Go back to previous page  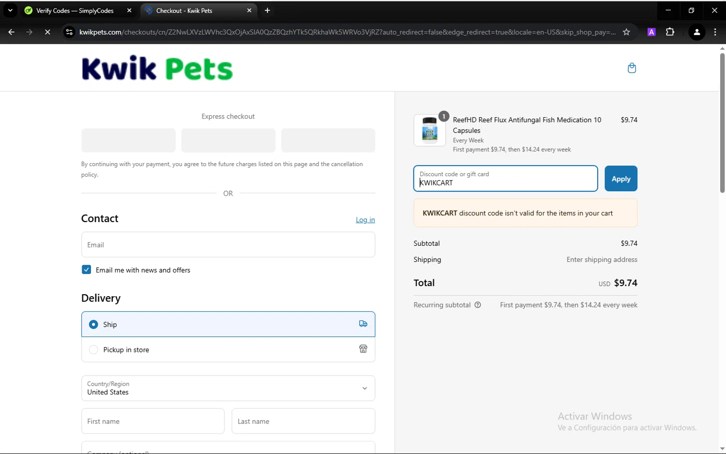[x=11, y=32]
